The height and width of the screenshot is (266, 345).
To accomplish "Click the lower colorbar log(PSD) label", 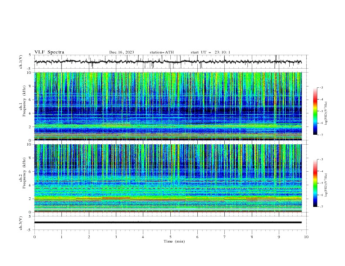I will 326,185.
